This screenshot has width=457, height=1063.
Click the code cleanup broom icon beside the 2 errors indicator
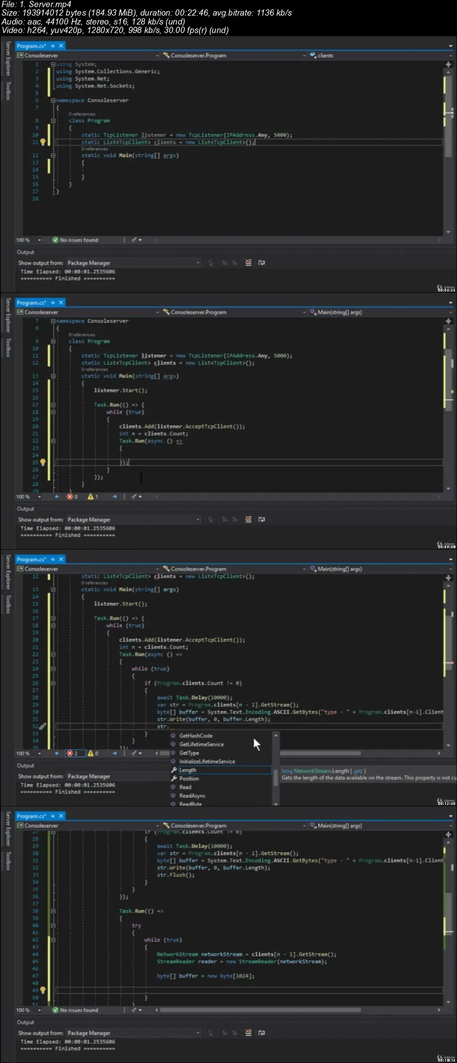pyautogui.click(x=134, y=753)
